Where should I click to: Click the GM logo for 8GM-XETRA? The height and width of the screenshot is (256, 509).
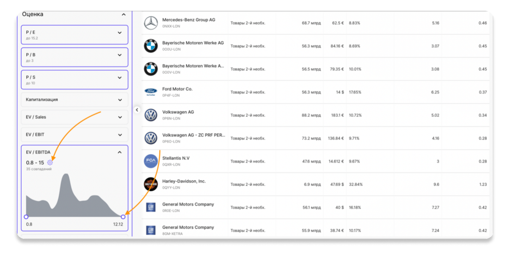[x=151, y=230]
